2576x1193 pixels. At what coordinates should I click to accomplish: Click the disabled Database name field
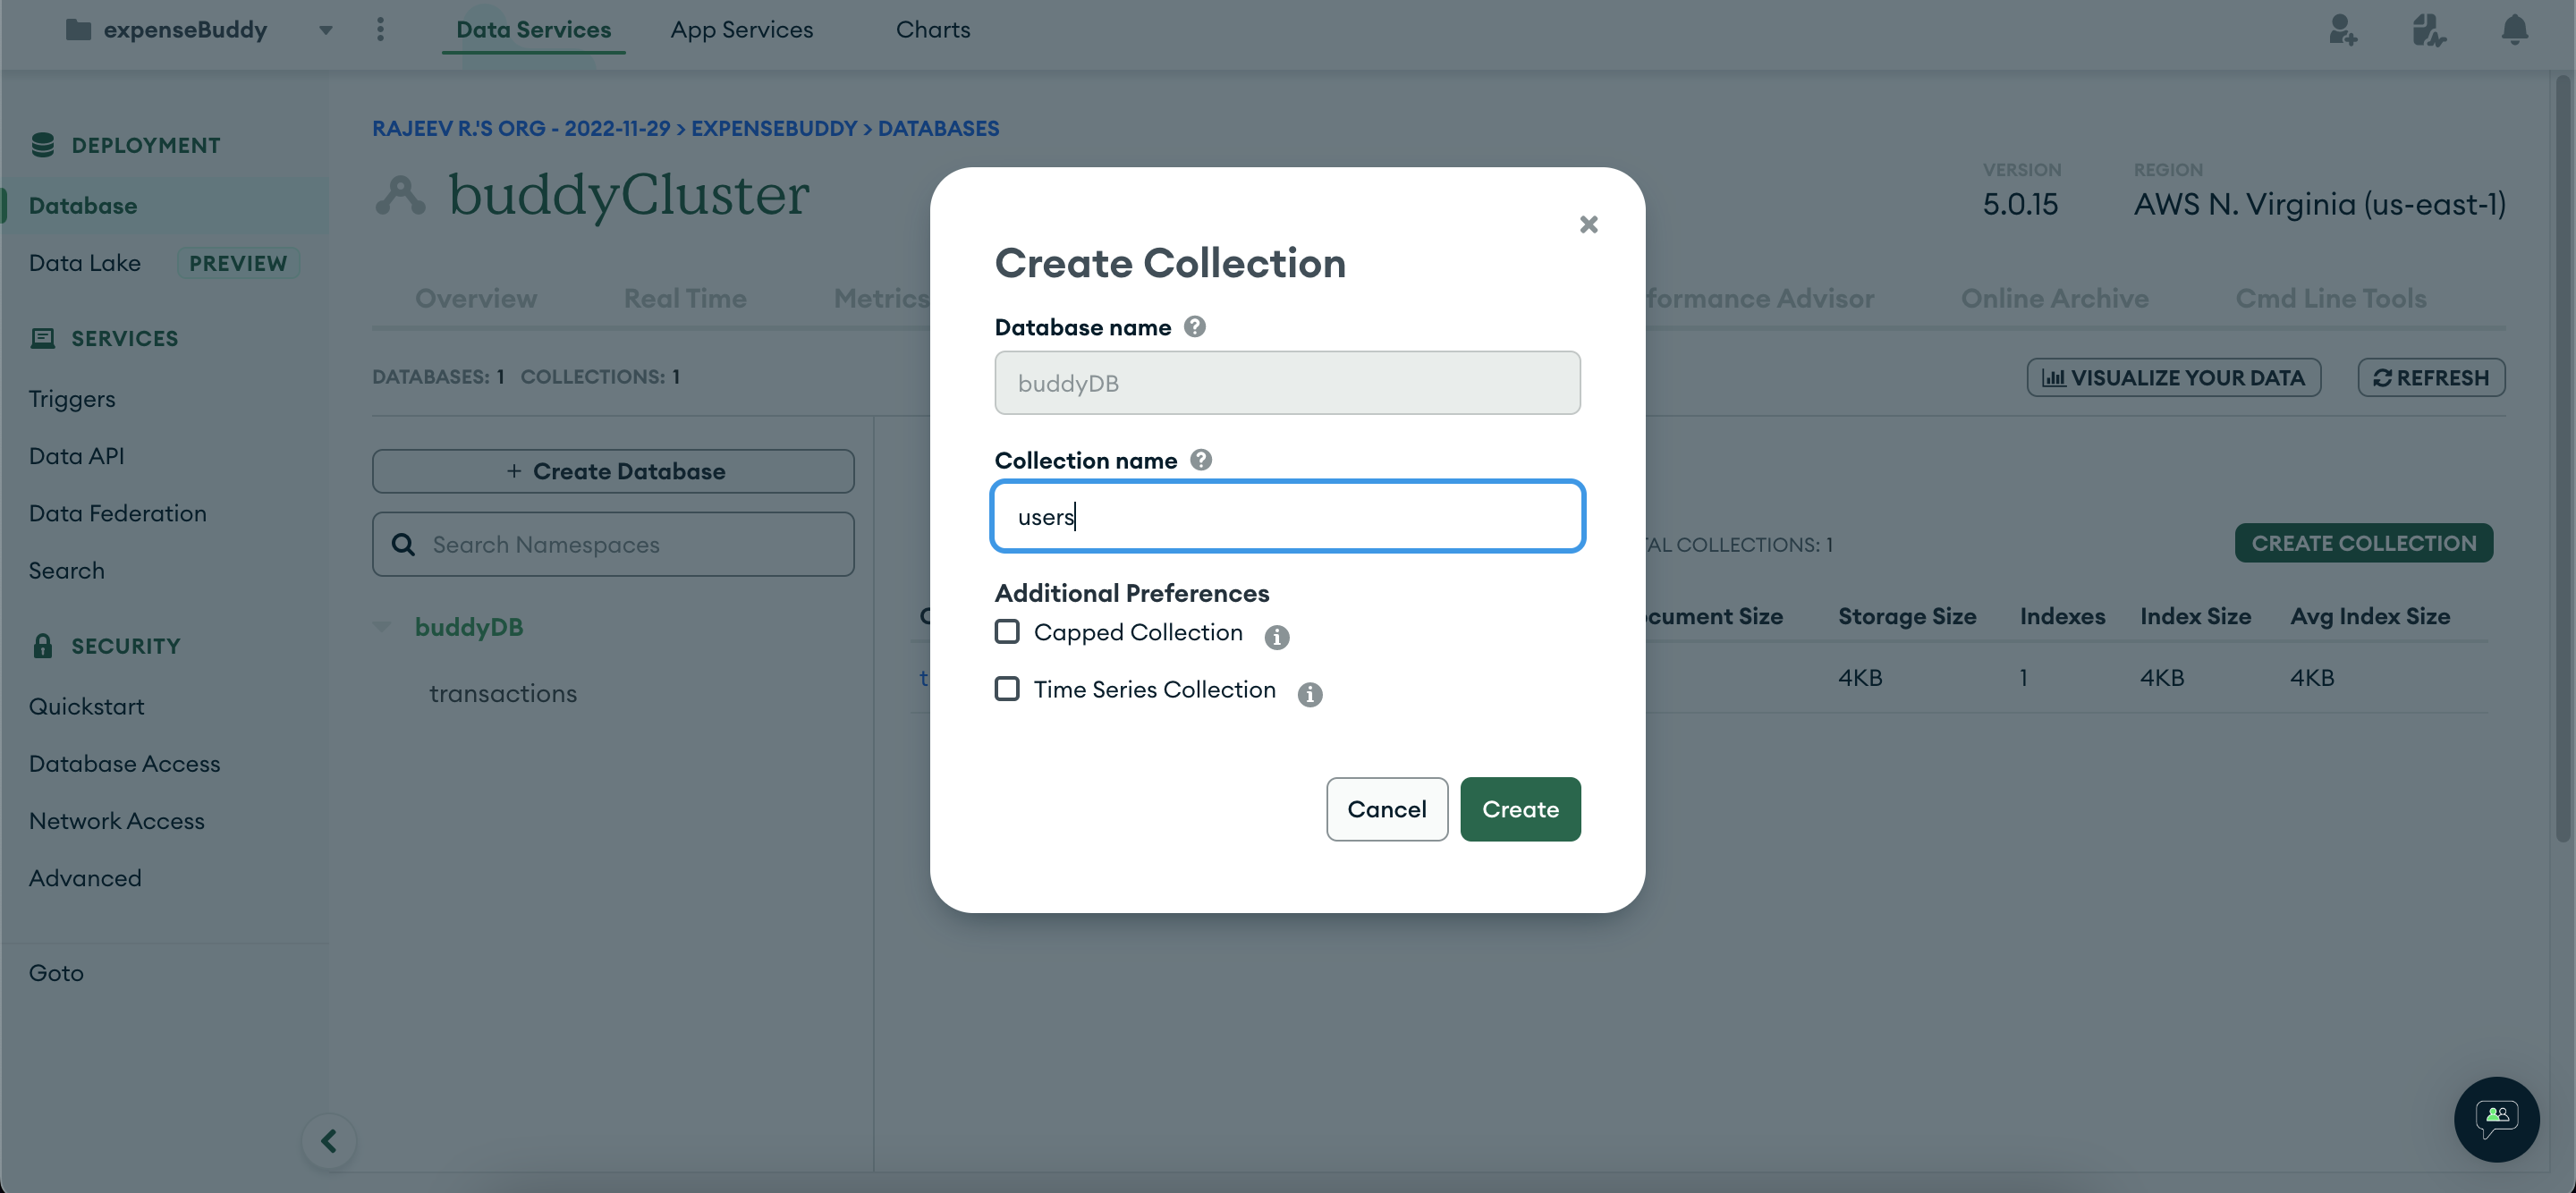pos(1287,383)
